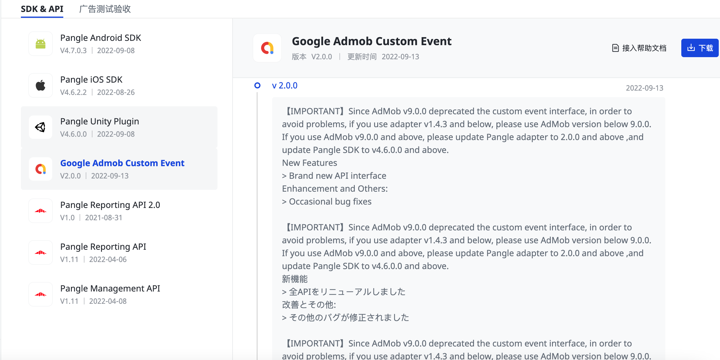720x360 pixels.
Task: Click the Google Admob Custom Event page title
Action: click(x=372, y=41)
